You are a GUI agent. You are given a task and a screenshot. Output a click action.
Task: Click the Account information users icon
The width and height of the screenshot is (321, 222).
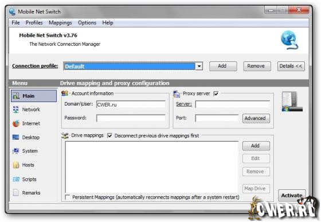click(65, 94)
